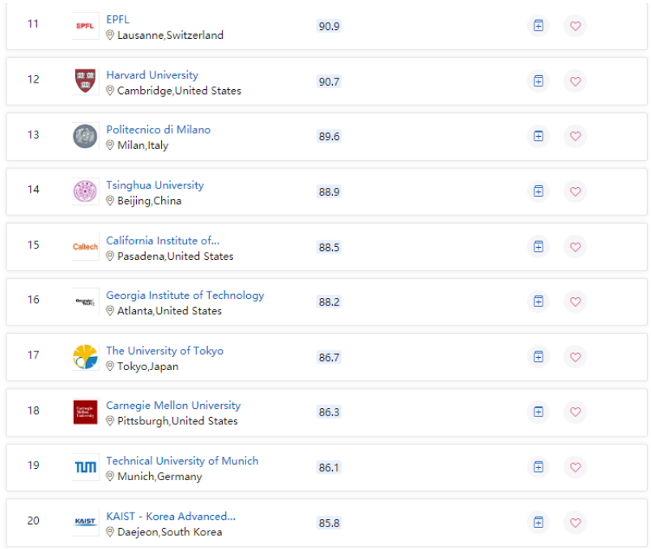
Task: Toggle heart favorite for Harvard University
Action: pyautogui.click(x=575, y=81)
